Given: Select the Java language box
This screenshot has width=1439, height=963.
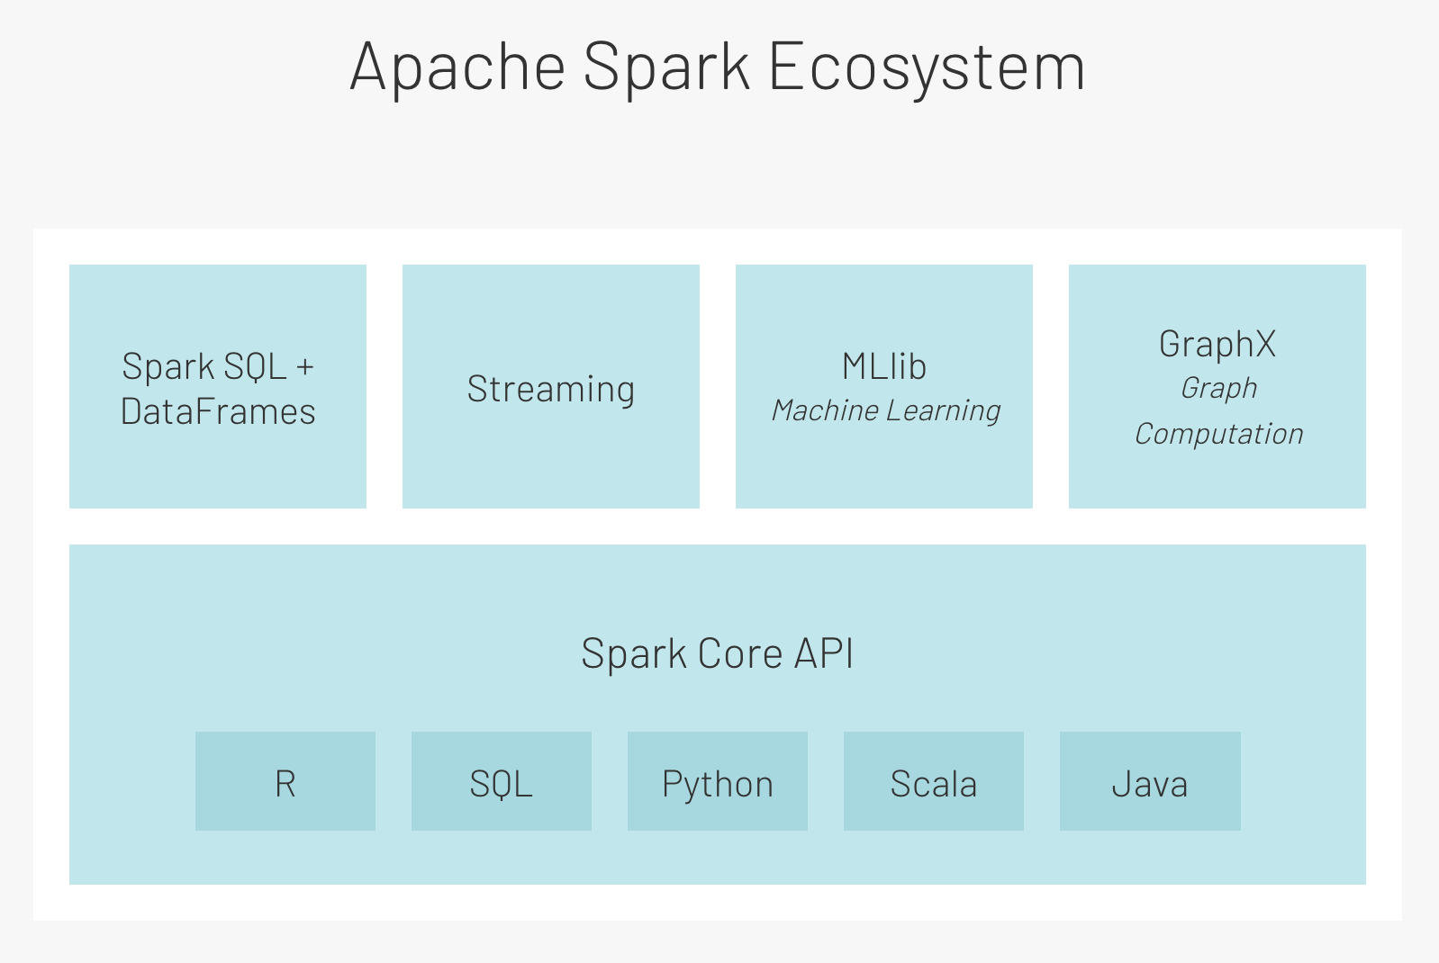Looking at the screenshot, I should [1150, 781].
